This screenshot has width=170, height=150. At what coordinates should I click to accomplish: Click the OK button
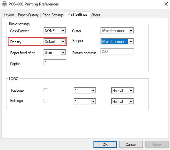(105, 144)
